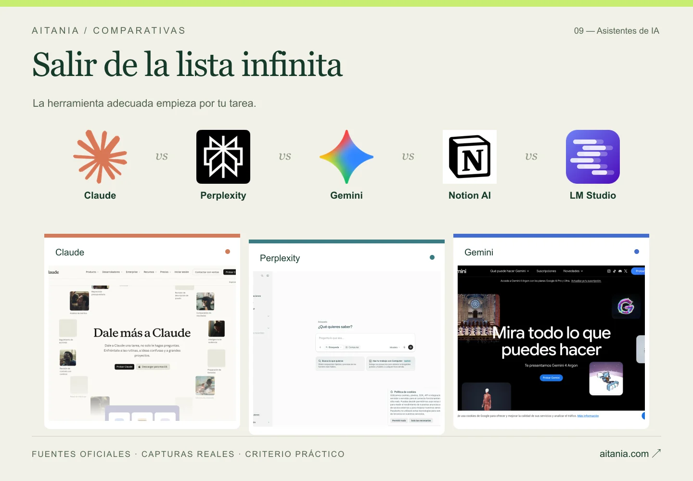The image size is (693, 481).
Task: Expand the Producto menu on Claude page
Action: point(92,272)
